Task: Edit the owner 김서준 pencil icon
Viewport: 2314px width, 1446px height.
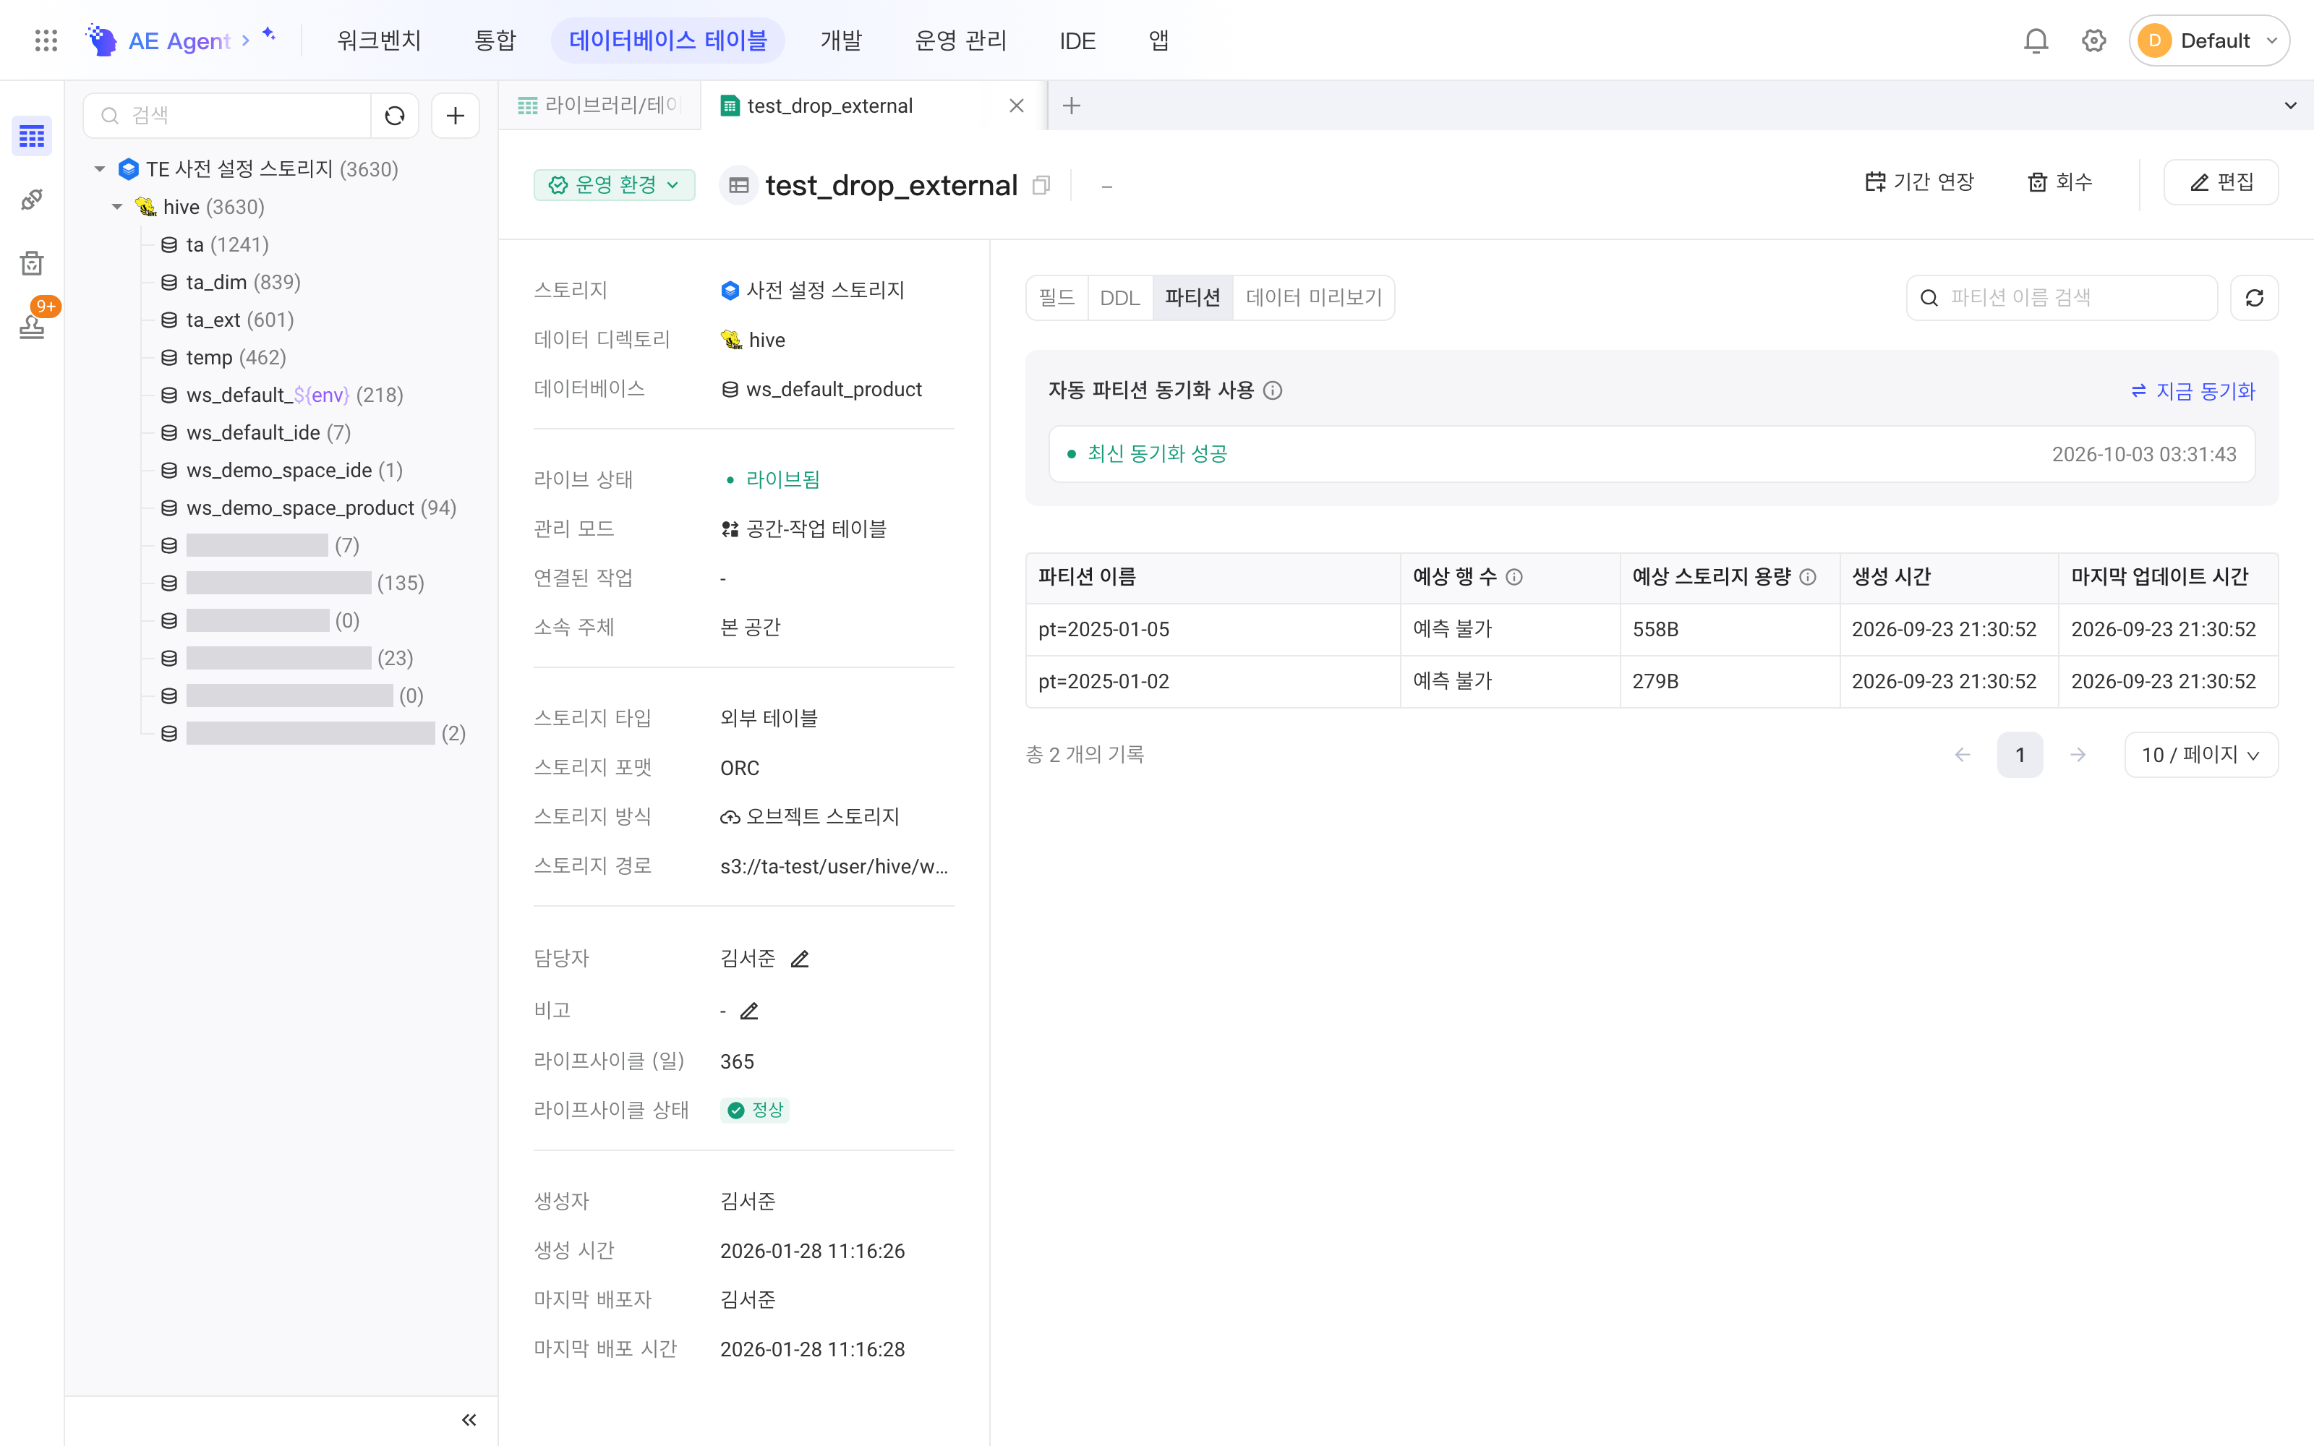Action: (x=800, y=958)
